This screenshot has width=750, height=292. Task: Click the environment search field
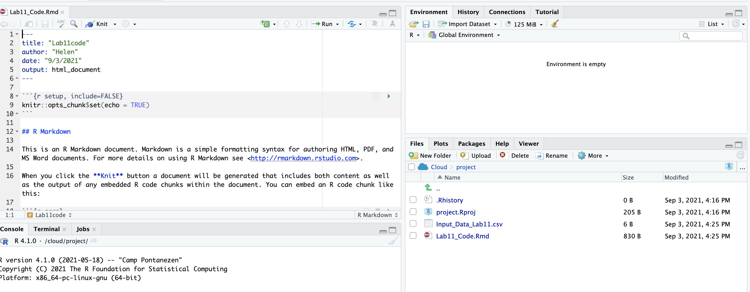point(713,36)
